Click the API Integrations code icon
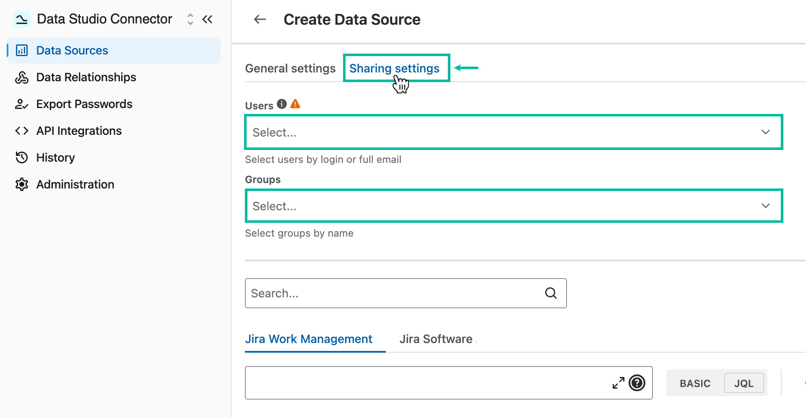Image resolution: width=806 pixels, height=418 pixels. [x=22, y=131]
